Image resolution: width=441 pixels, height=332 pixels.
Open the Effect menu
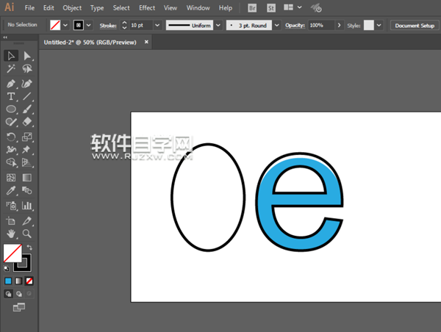(x=147, y=8)
